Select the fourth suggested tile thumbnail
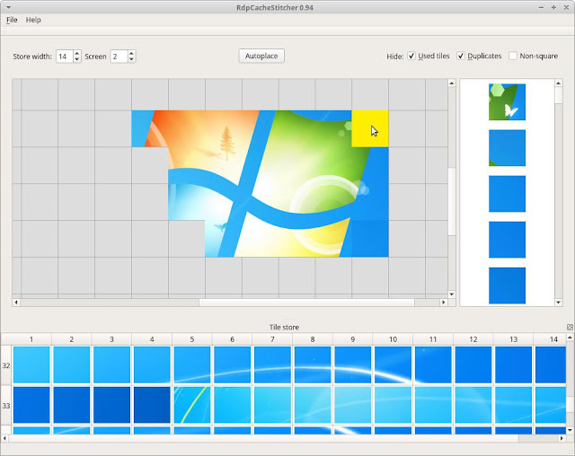This screenshot has width=575, height=456. pyautogui.click(x=507, y=240)
